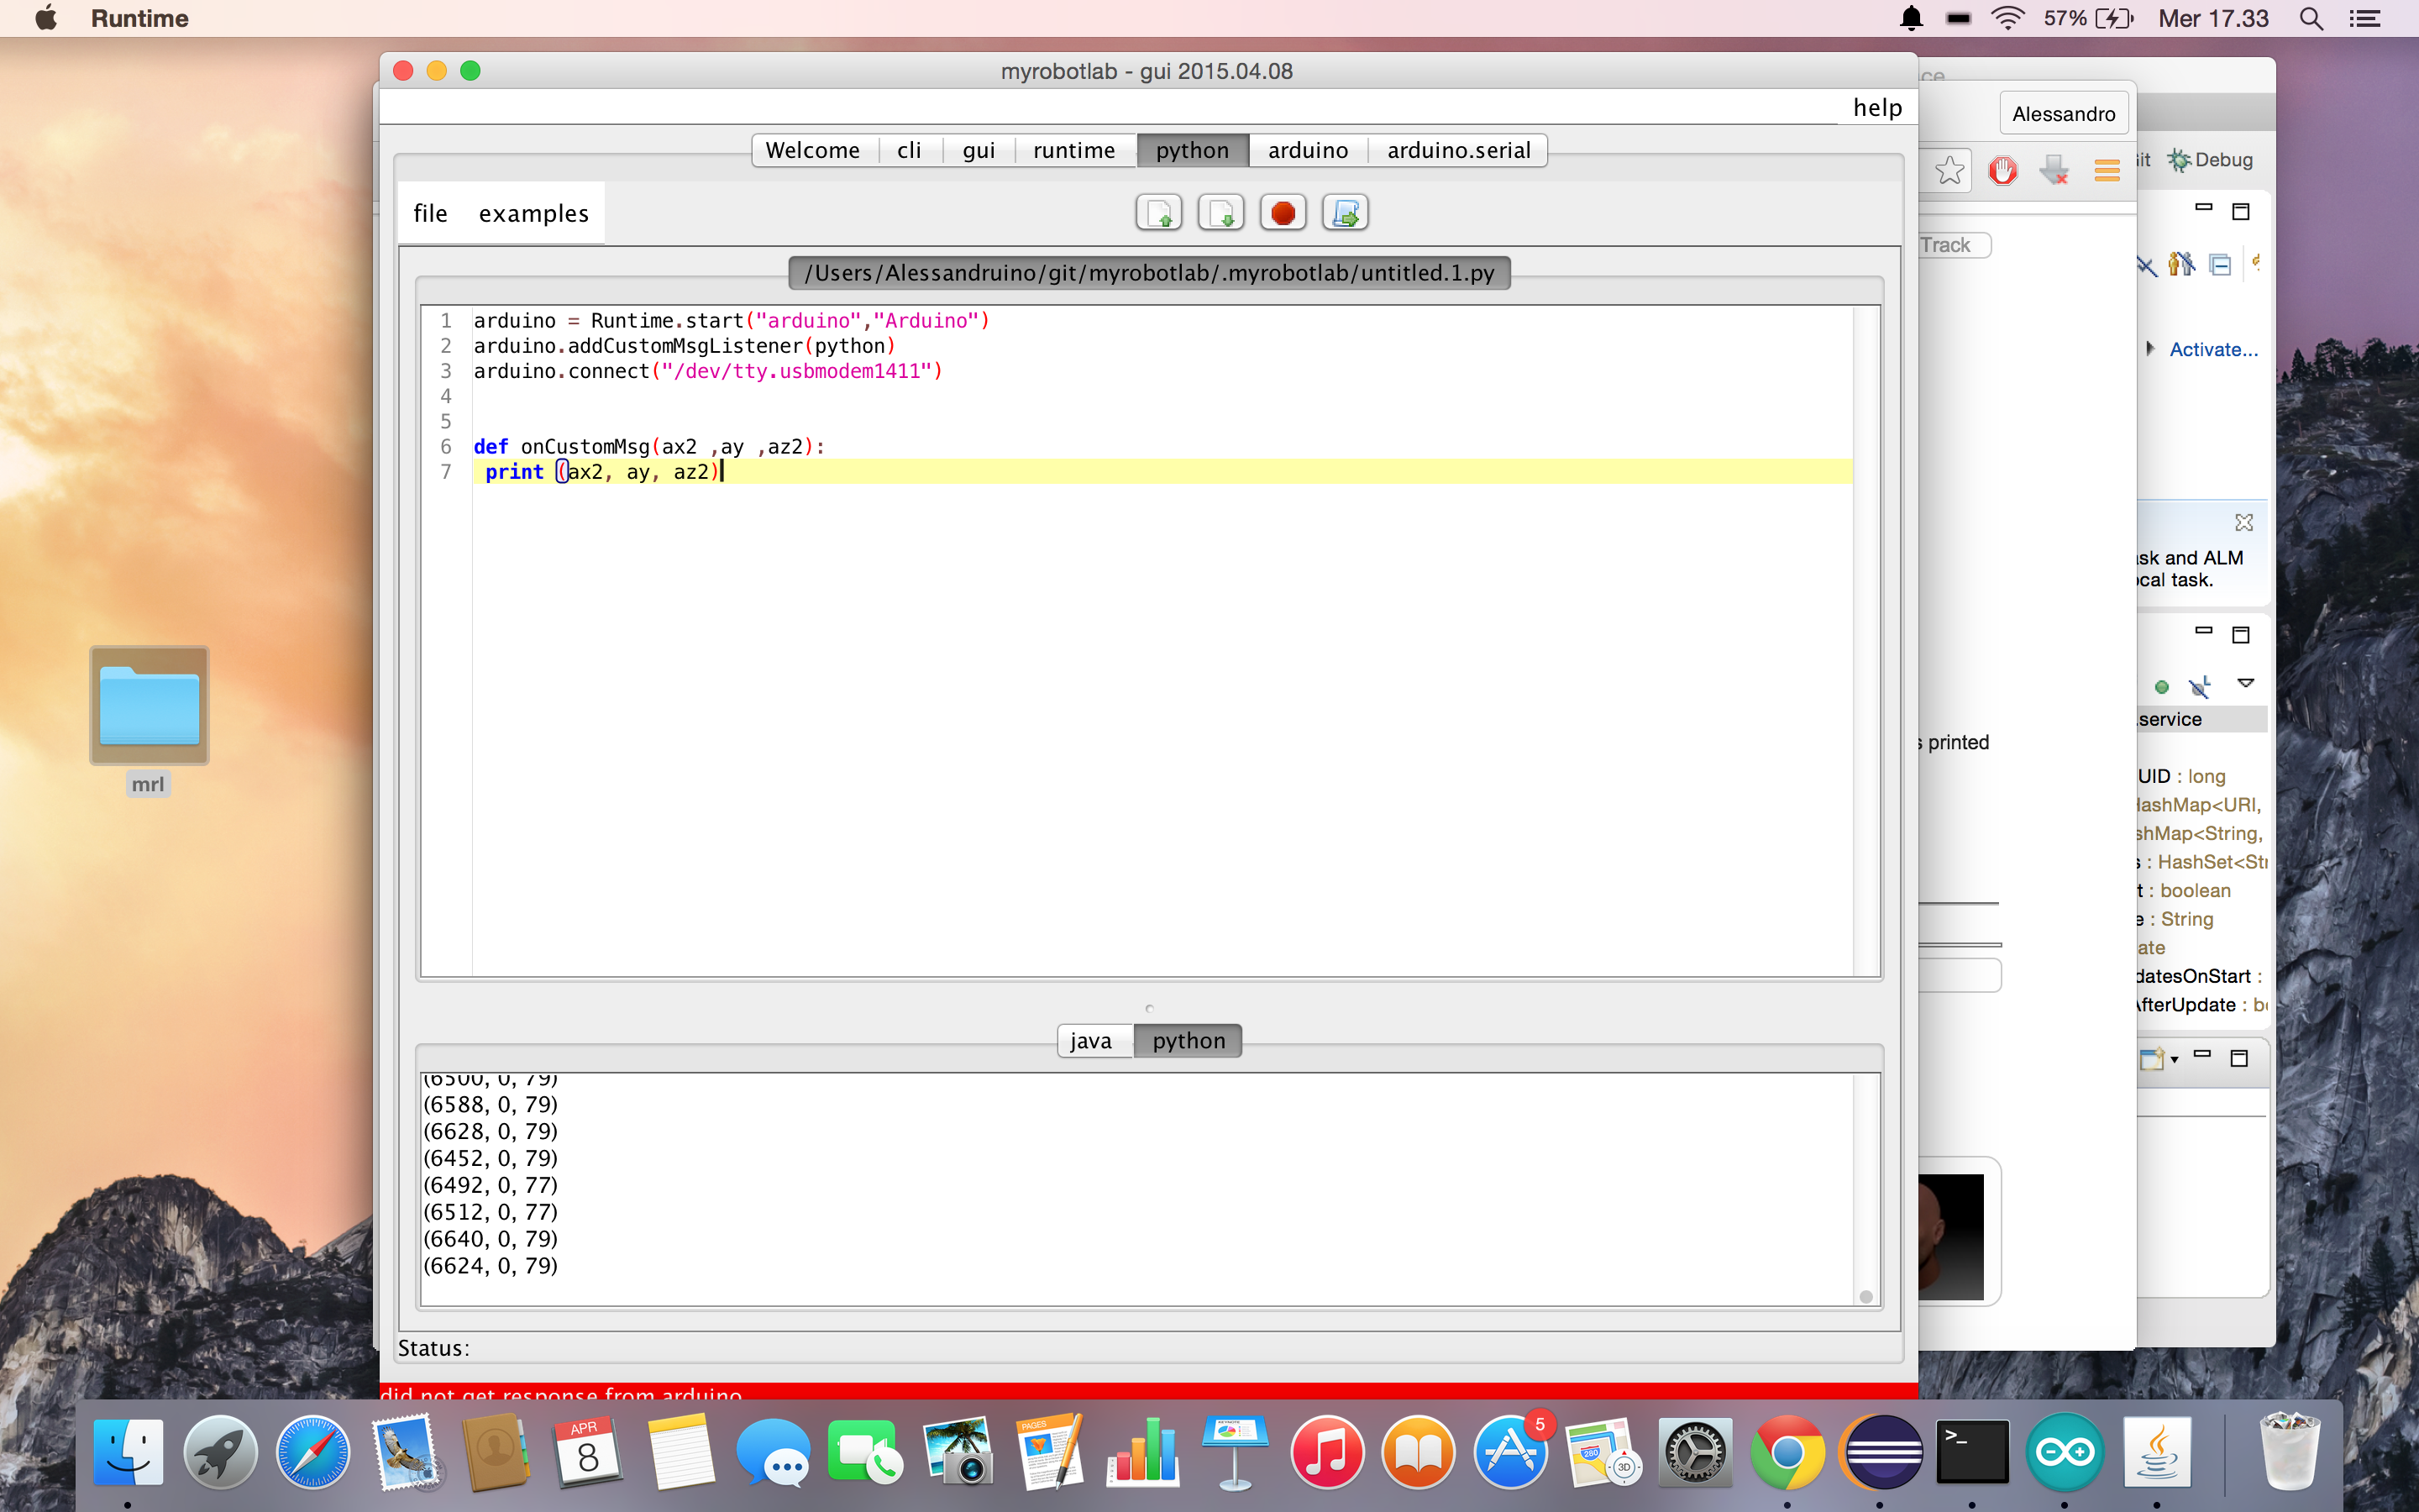Click the page icon with green down arrow
The image size is (2419, 1512).
pyautogui.click(x=1220, y=213)
